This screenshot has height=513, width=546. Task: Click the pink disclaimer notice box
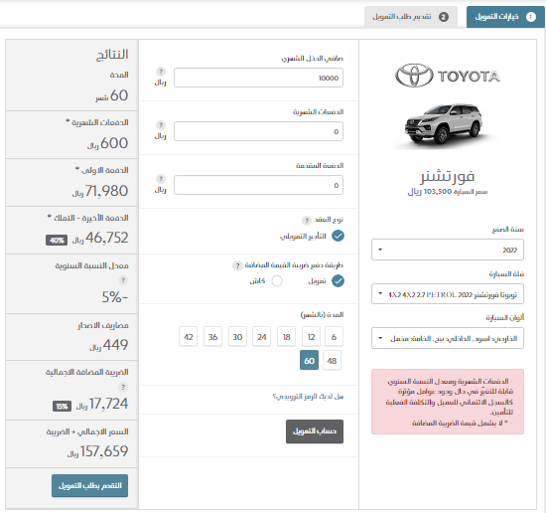pos(448,402)
